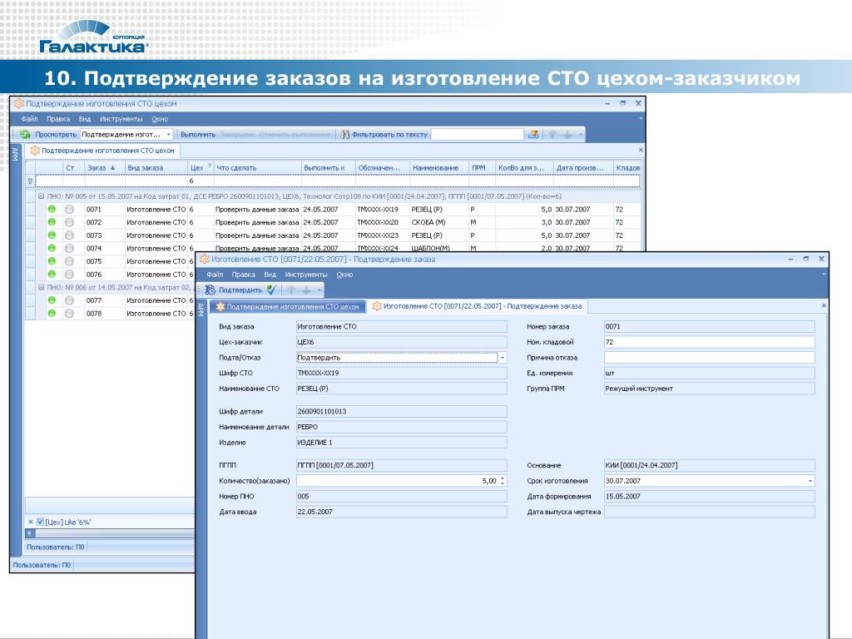Collapse the ПНО № 005 group row
The image size is (852, 639).
pyautogui.click(x=41, y=196)
